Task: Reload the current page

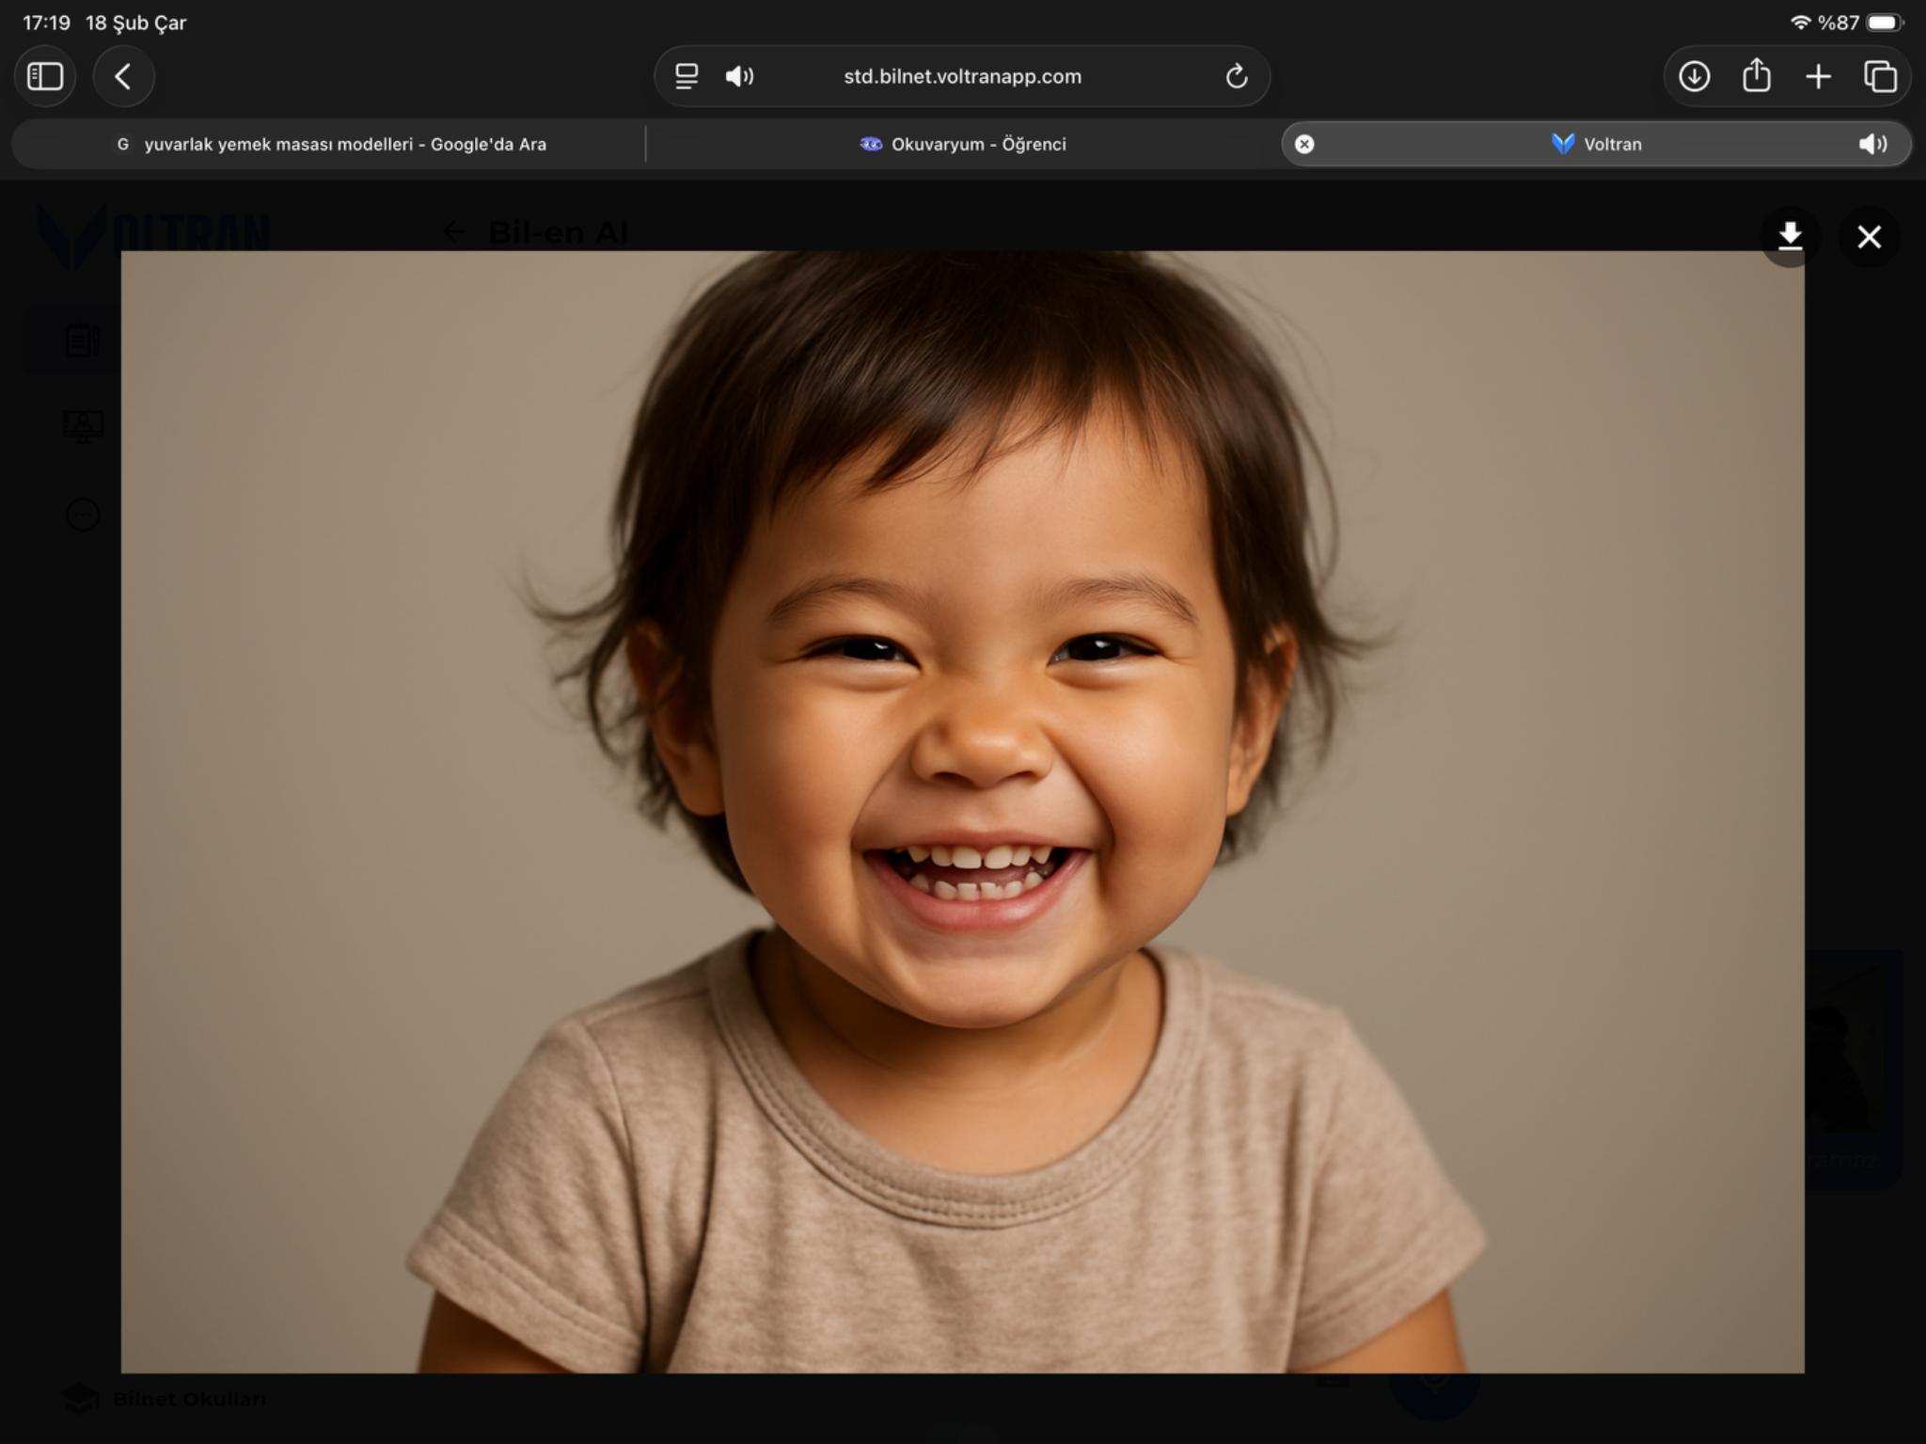Action: pos(1236,76)
